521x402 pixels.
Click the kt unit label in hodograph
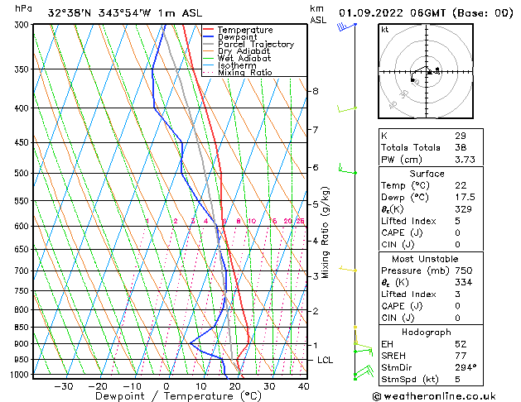[x=385, y=30]
